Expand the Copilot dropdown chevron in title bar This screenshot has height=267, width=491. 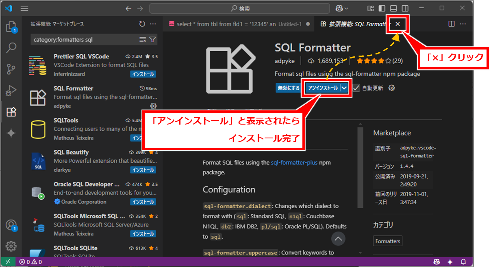tap(346, 8)
